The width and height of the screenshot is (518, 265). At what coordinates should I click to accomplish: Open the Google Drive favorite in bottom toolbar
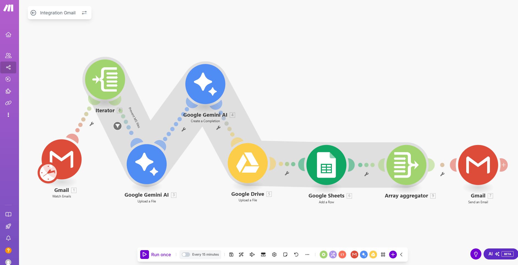(x=373, y=255)
